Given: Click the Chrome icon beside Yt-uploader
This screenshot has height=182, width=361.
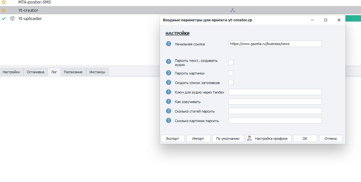Looking at the screenshot, I should 12,18.
